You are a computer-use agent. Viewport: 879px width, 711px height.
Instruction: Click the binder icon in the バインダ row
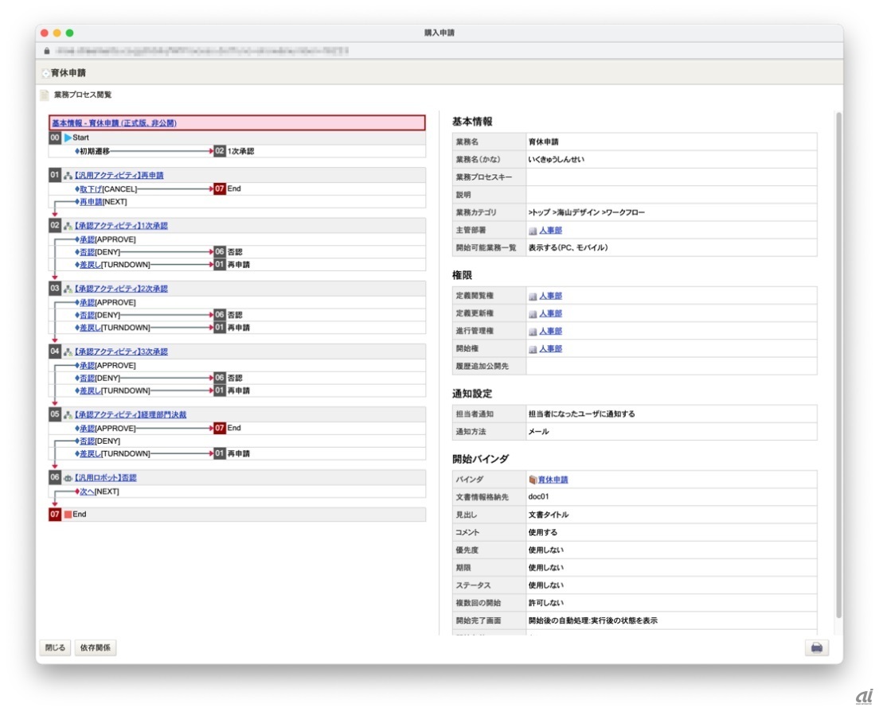tap(533, 480)
